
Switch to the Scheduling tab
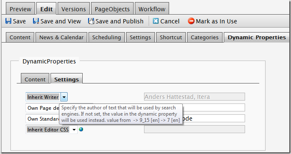[106, 37]
